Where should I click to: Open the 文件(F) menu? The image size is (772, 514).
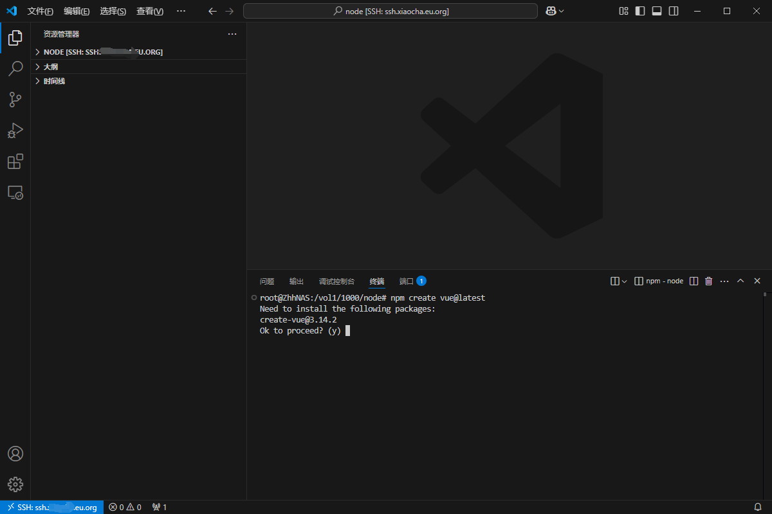(x=41, y=11)
